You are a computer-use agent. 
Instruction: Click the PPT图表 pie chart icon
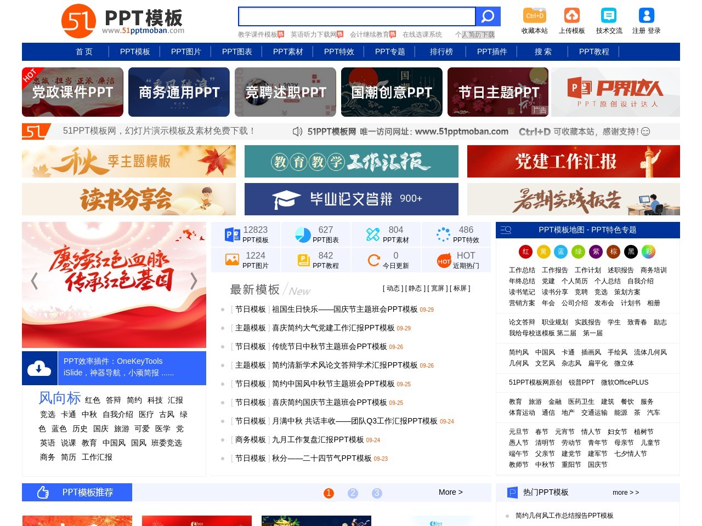pos(303,235)
